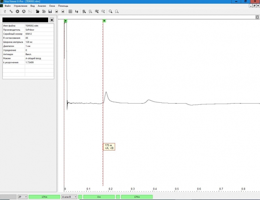
Task: Click small green square before 0 м
Action: (80, 197)
